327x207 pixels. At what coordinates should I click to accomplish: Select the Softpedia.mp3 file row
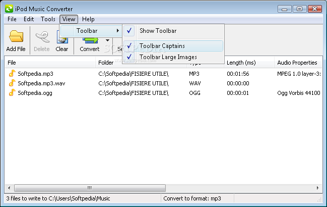click(164, 74)
